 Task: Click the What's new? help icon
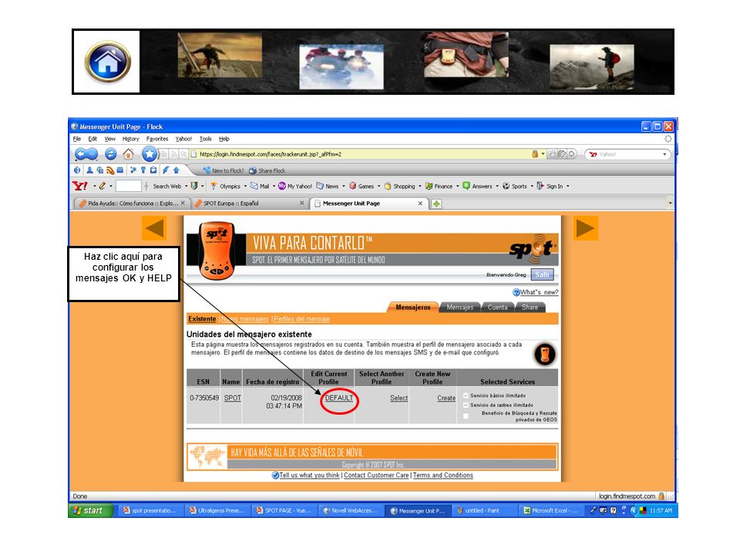click(x=516, y=293)
